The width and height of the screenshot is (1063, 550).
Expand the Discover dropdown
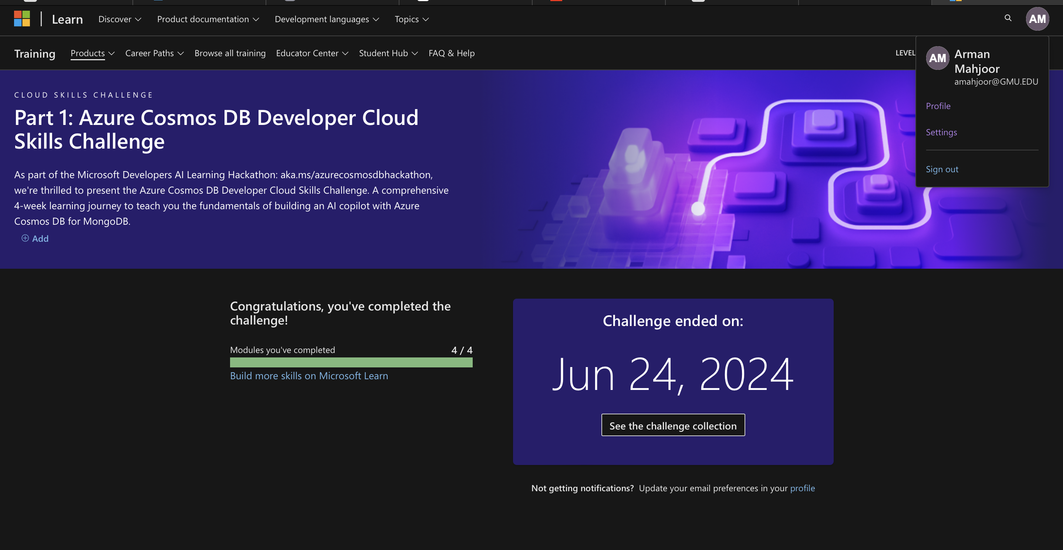pos(120,19)
